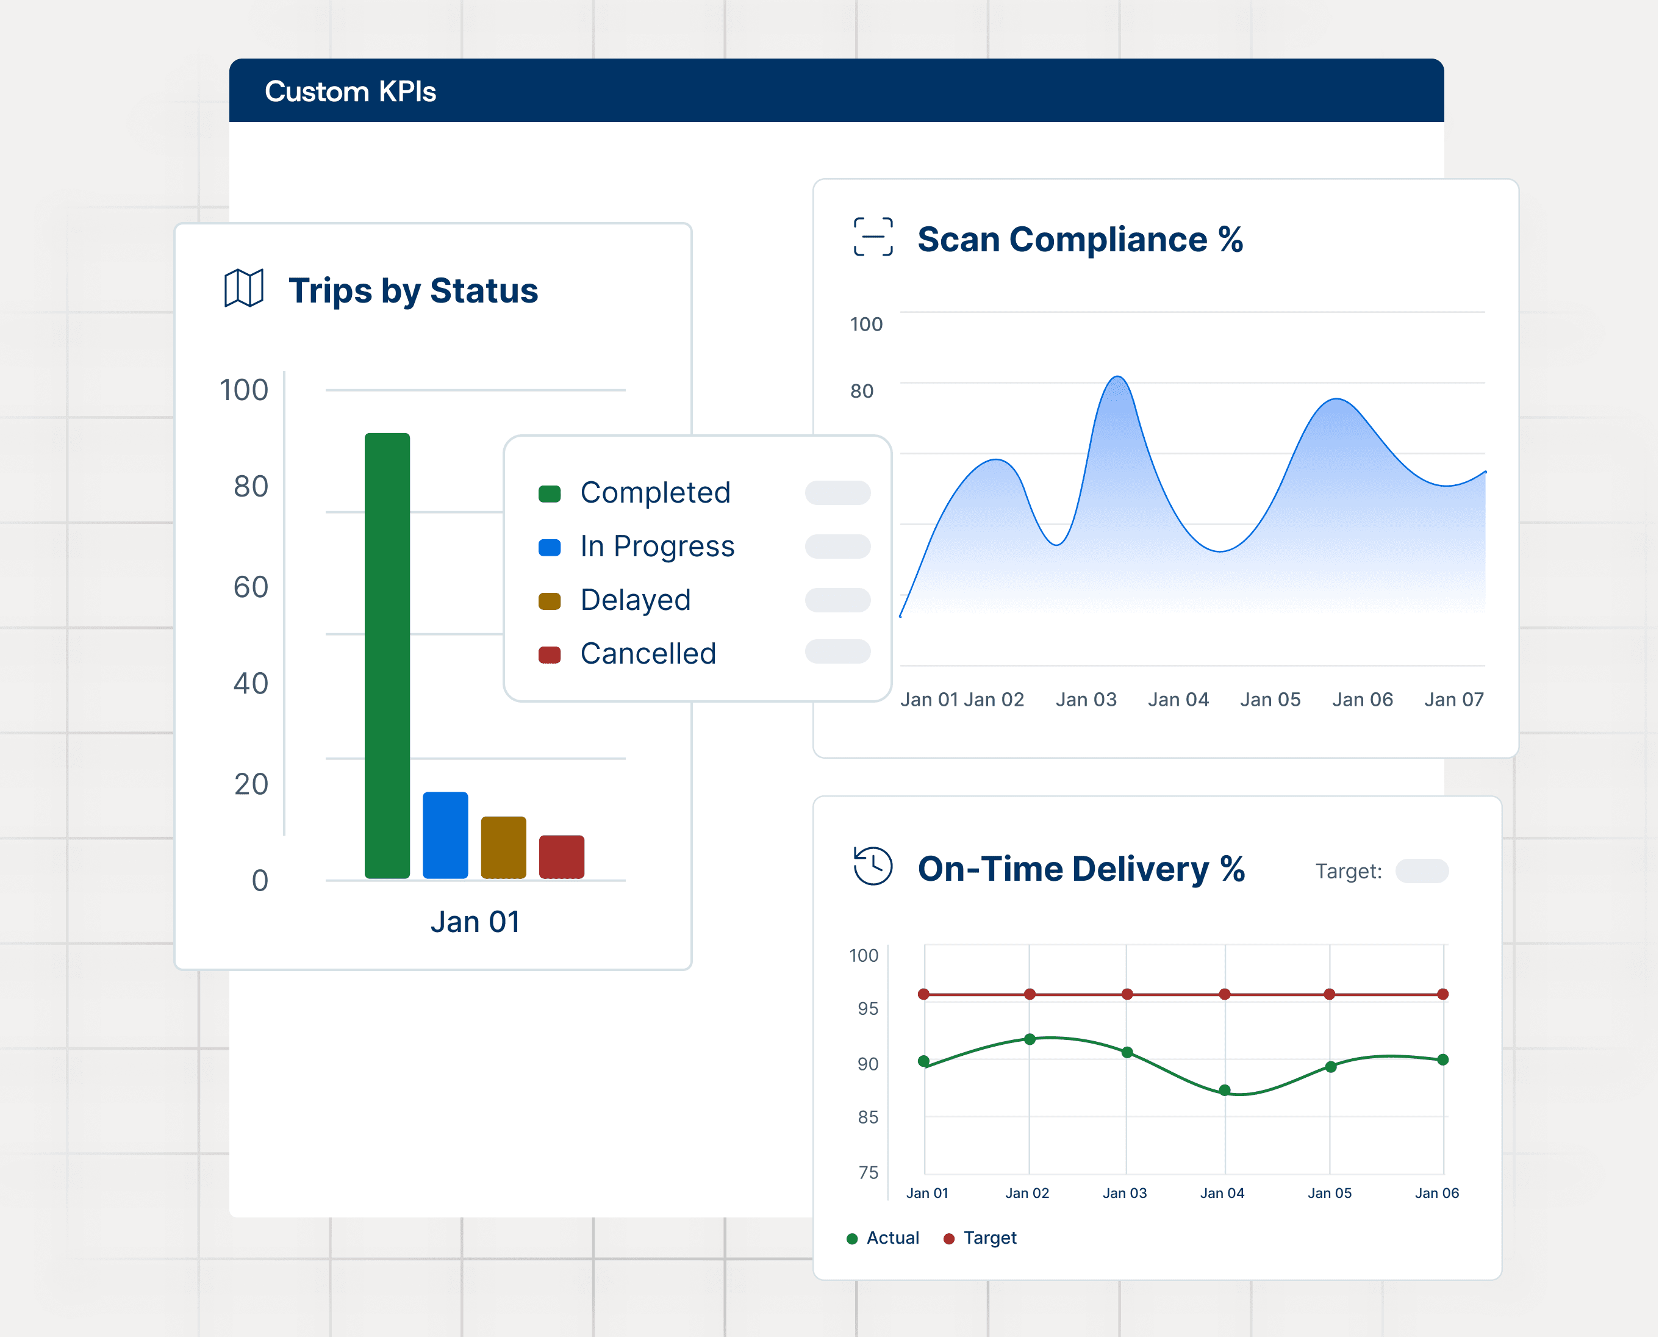Click the pill placeholder beside Cancelled

(x=837, y=651)
